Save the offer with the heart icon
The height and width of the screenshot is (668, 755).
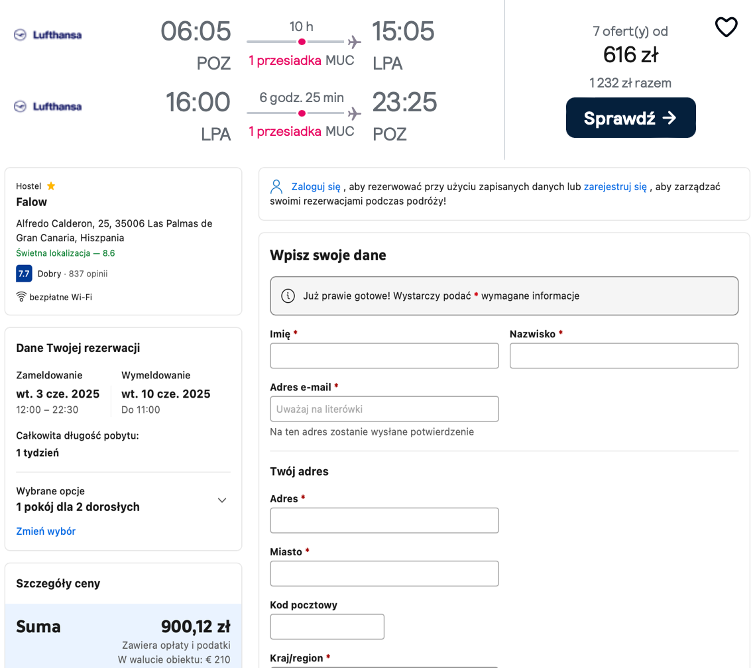click(x=726, y=27)
